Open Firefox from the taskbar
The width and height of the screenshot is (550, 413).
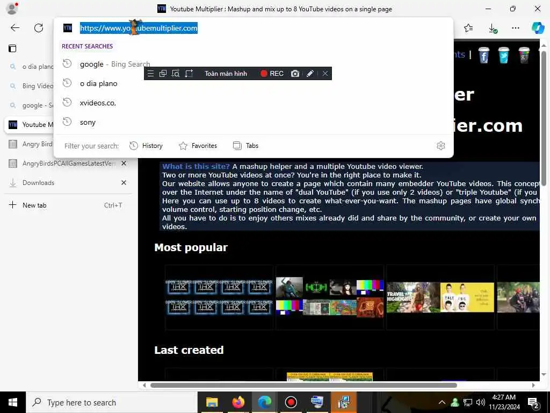click(x=238, y=402)
